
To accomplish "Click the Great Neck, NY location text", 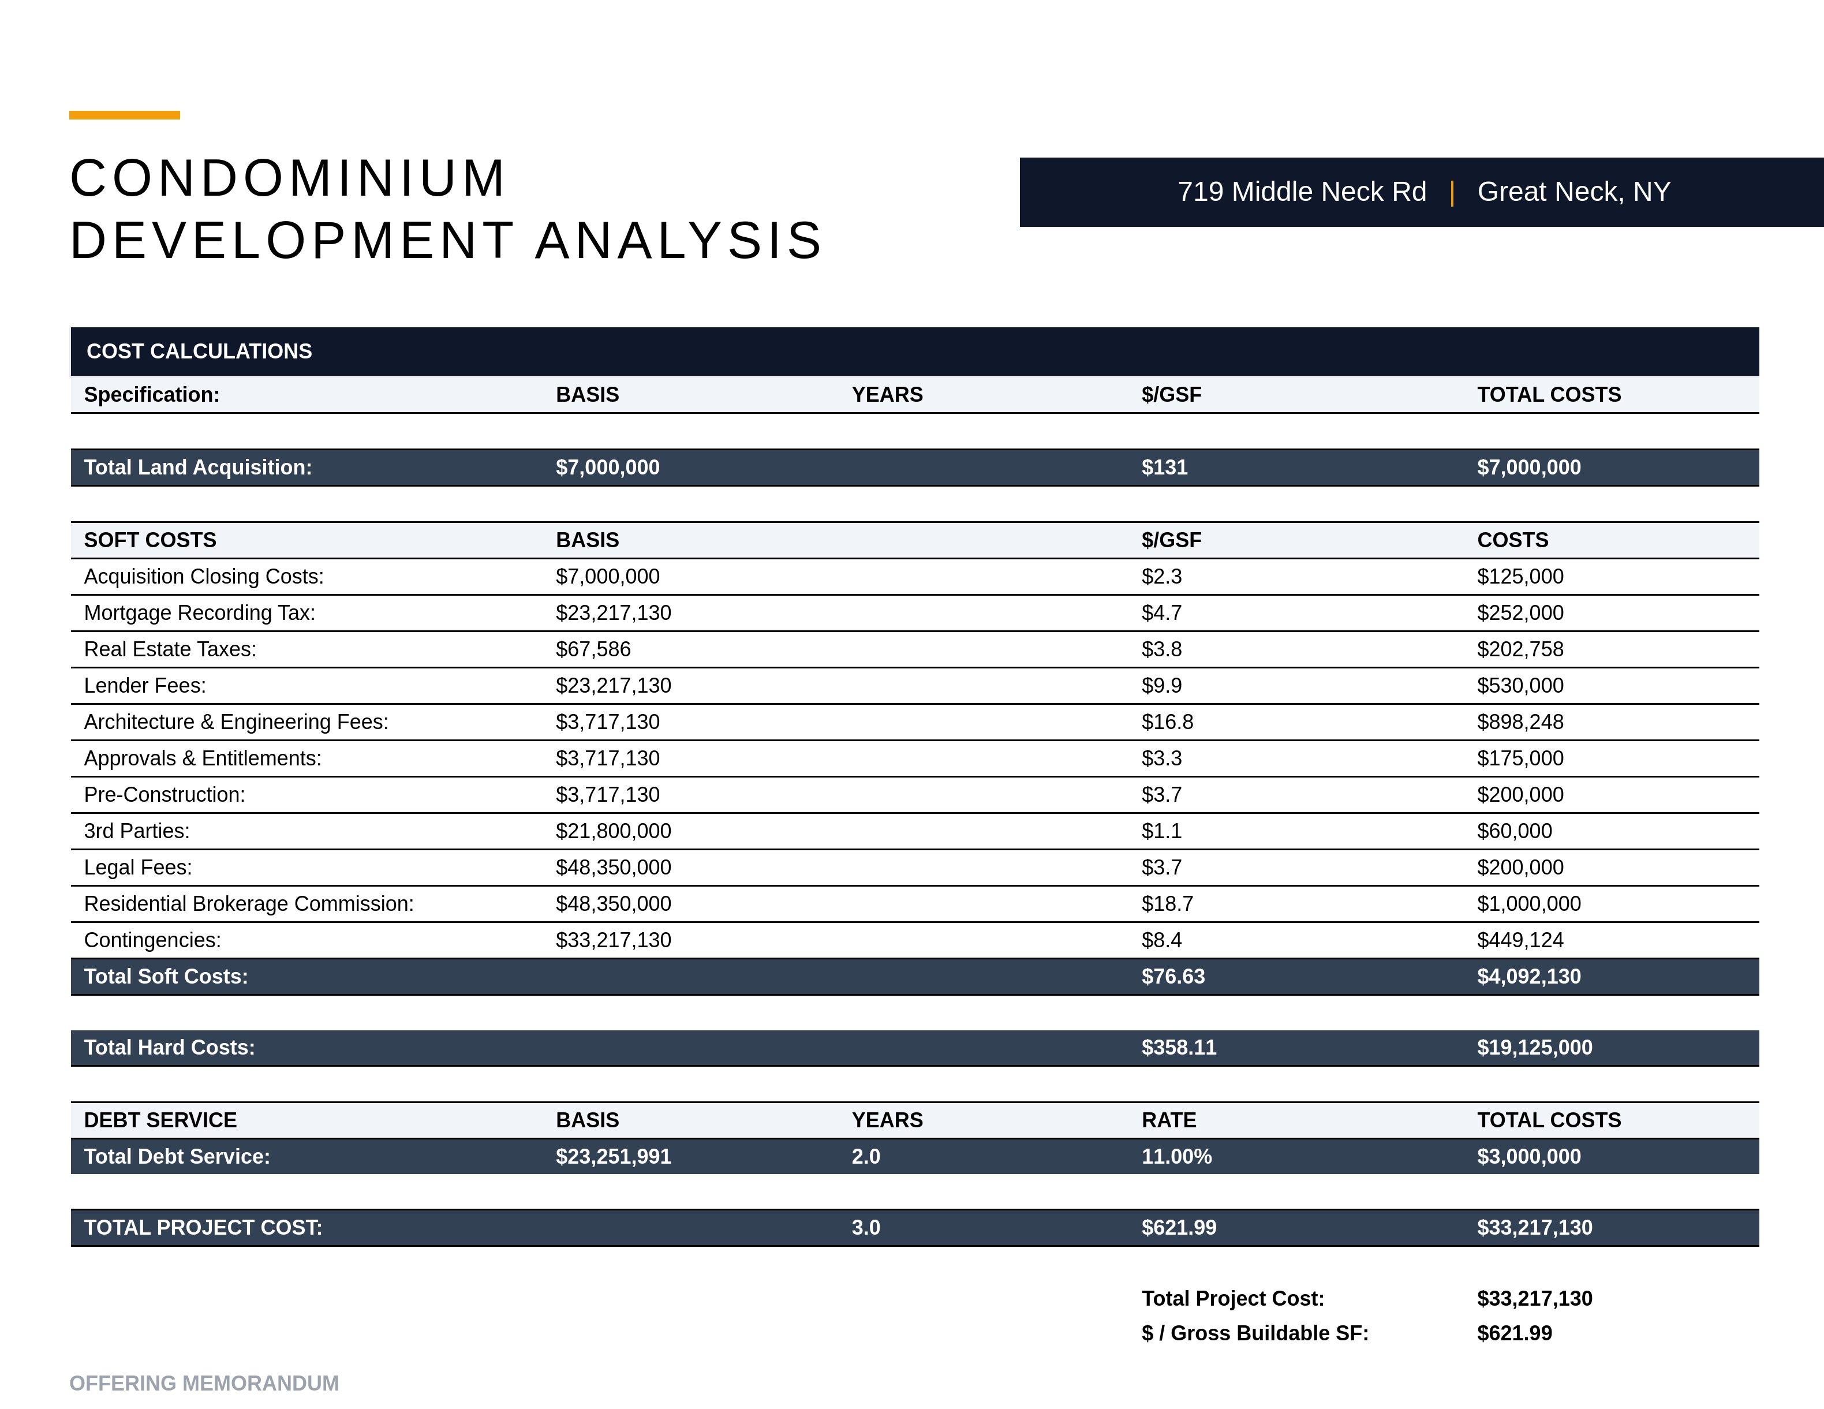I will 1573,191.
